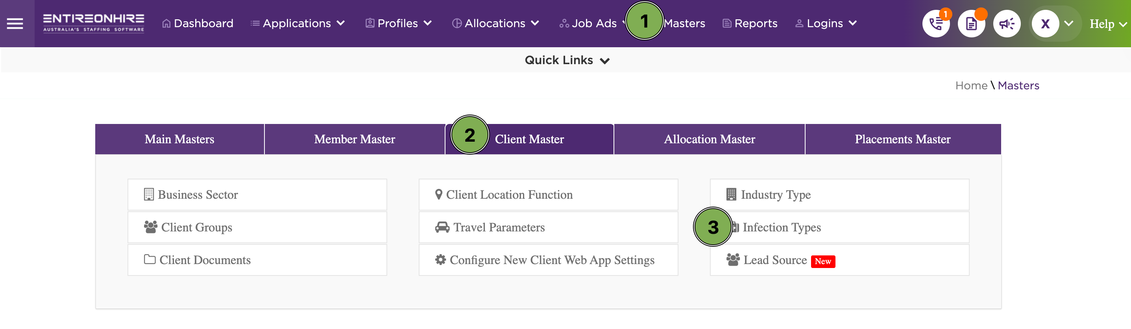
Task: Click the Applications list icon
Action: pyautogui.click(x=255, y=23)
